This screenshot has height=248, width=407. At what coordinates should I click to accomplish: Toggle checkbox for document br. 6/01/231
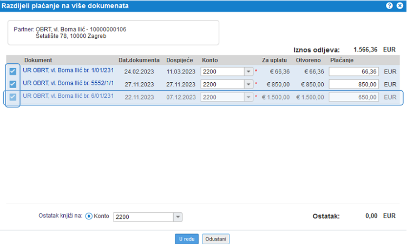click(13, 97)
